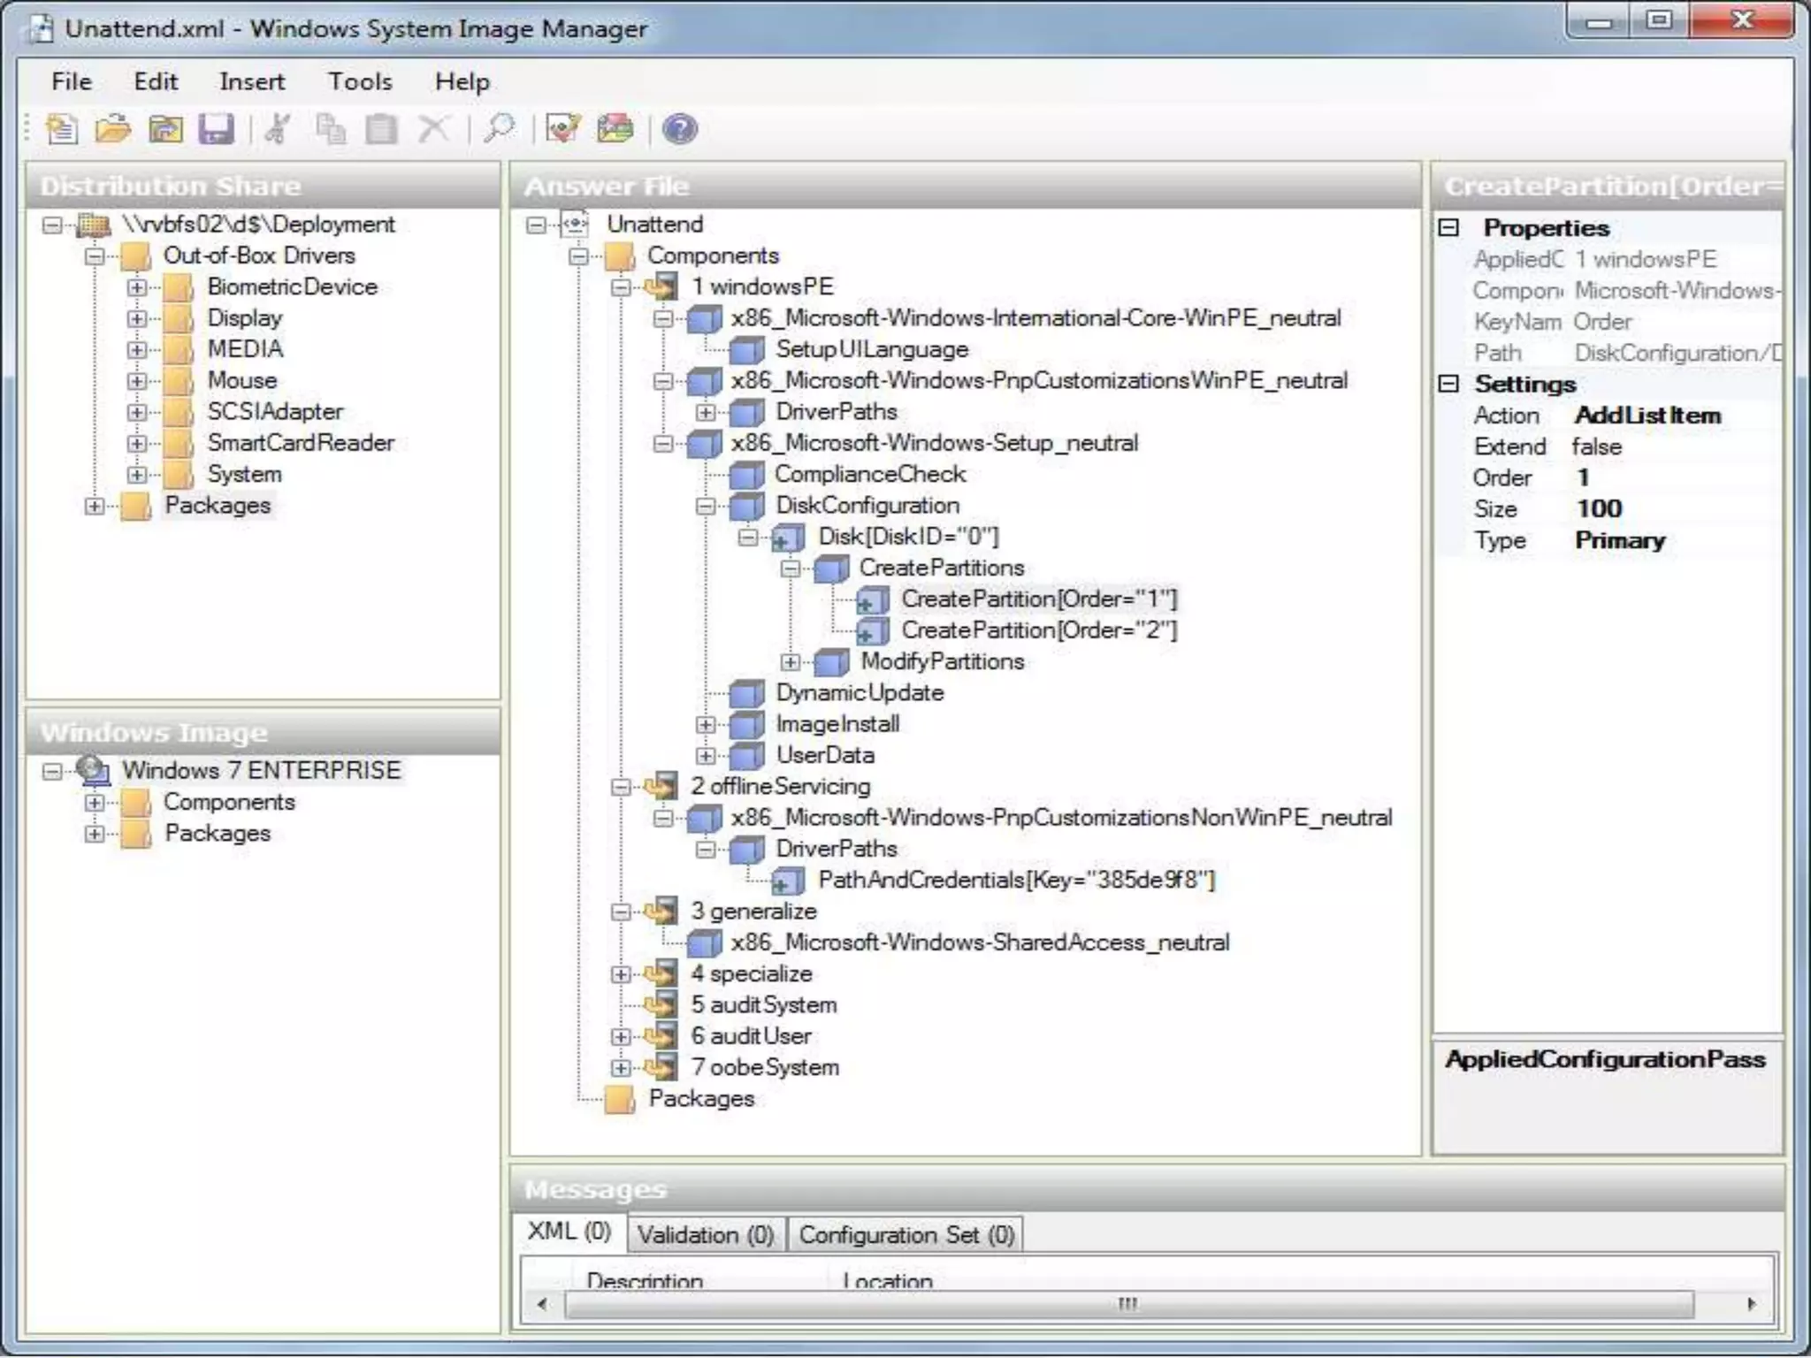Select the ComplianceCheck node
Image resolution: width=1811 pixels, height=1358 pixels.
[x=870, y=475]
